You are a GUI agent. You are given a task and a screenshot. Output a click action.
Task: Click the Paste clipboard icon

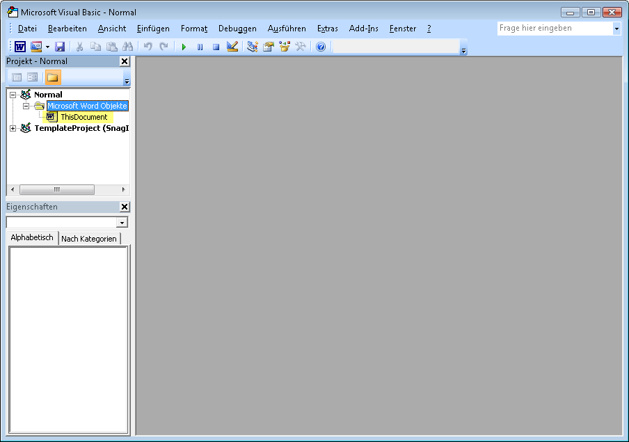(111, 47)
